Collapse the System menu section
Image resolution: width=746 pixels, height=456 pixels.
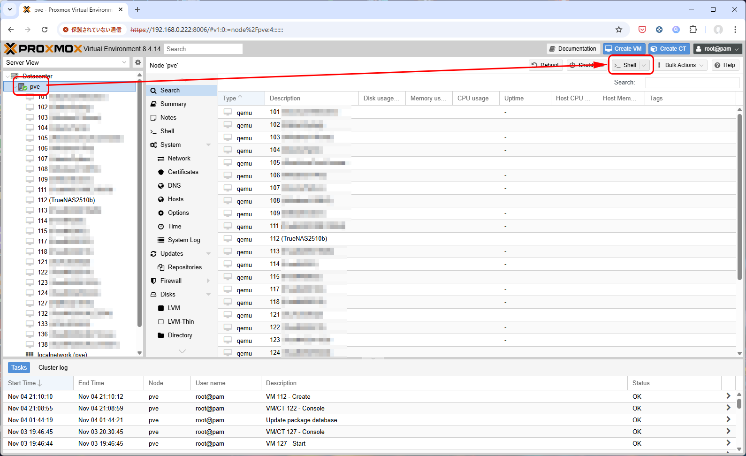coord(208,145)
